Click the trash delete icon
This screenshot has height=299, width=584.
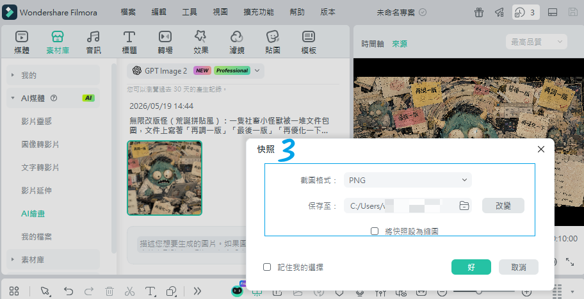pos(109,291)
